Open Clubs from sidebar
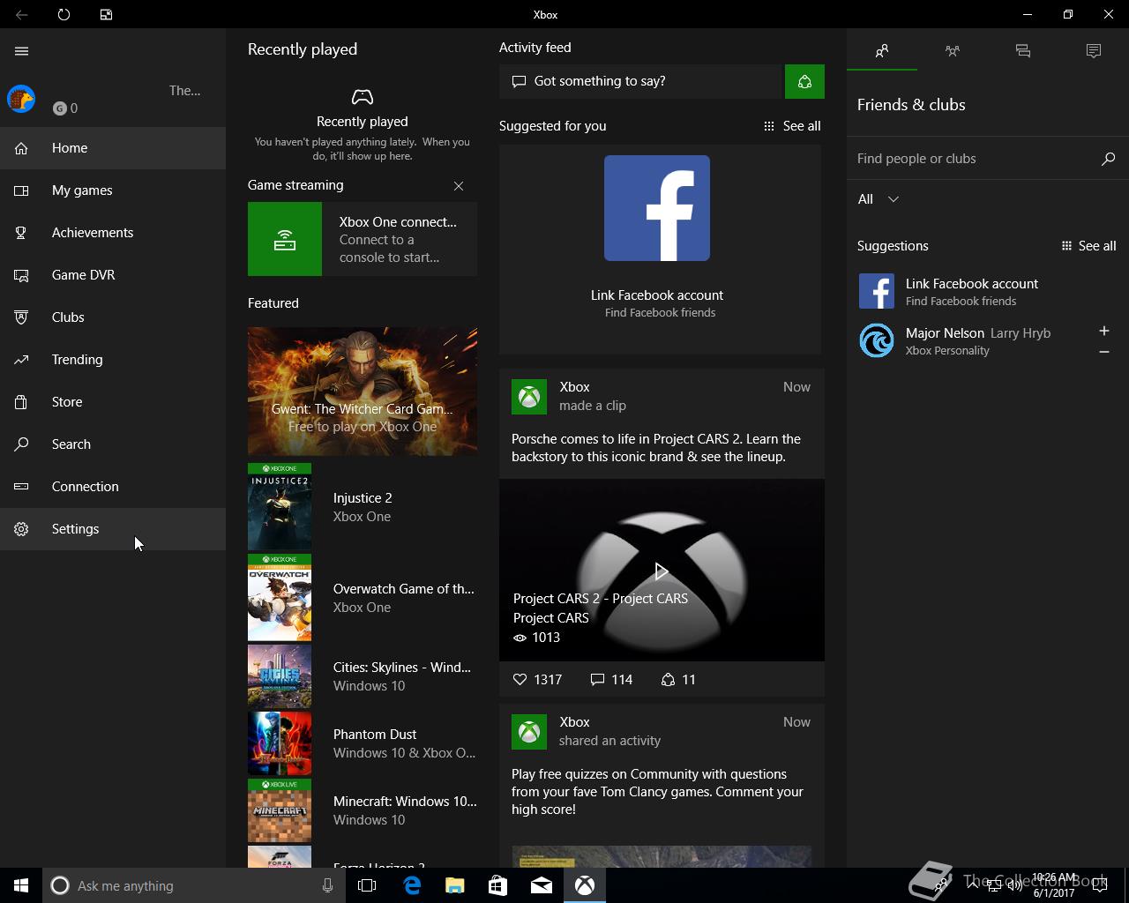The image size is (1129, 903). 113,317
